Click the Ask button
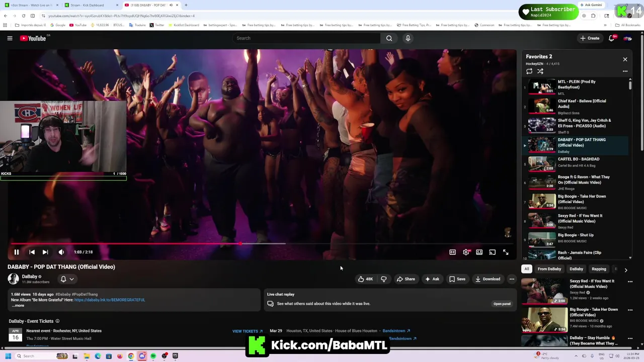The image size is (644, 362). pyautogui.click(x=432, y=279)
